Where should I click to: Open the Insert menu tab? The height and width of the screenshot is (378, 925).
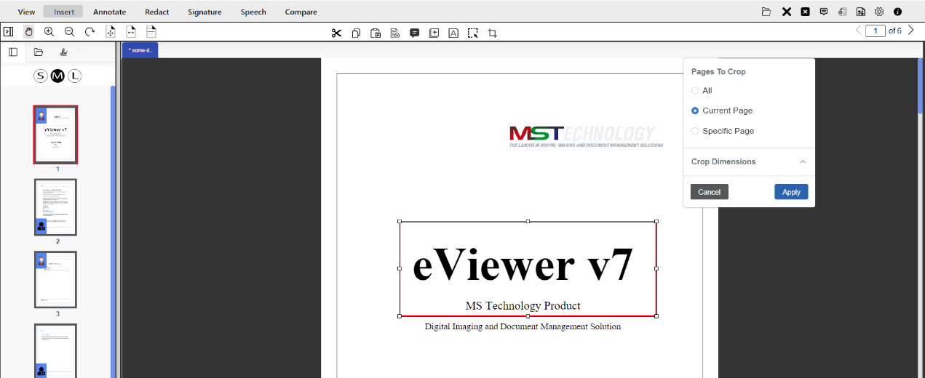tap(64, 12)
